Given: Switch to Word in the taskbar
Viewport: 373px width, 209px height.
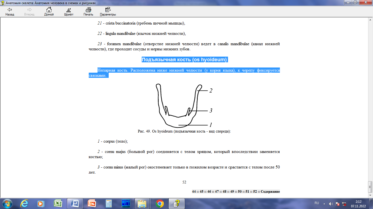Looking at the screenshot, I should [75, 203].
